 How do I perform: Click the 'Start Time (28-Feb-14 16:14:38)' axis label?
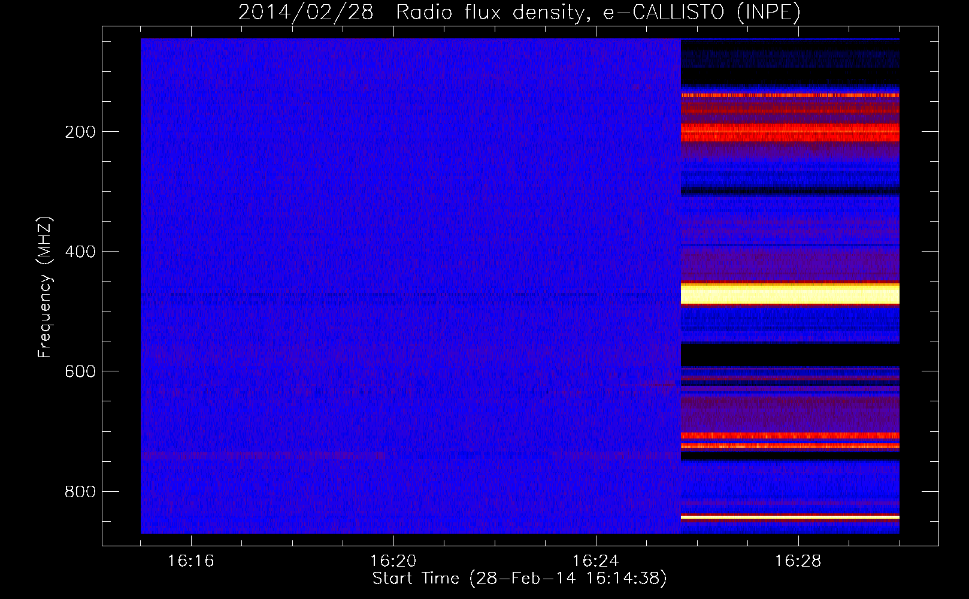point(519,579)
